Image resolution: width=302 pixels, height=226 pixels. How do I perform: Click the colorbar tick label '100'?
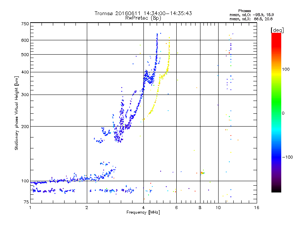point(286,69)
